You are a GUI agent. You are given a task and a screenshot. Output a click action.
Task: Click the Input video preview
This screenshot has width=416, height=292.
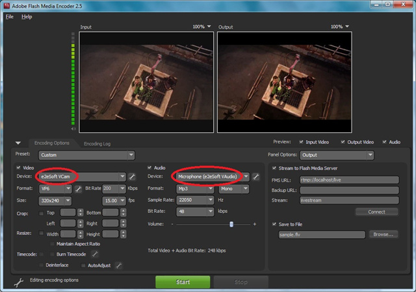(x=146, y=82)
